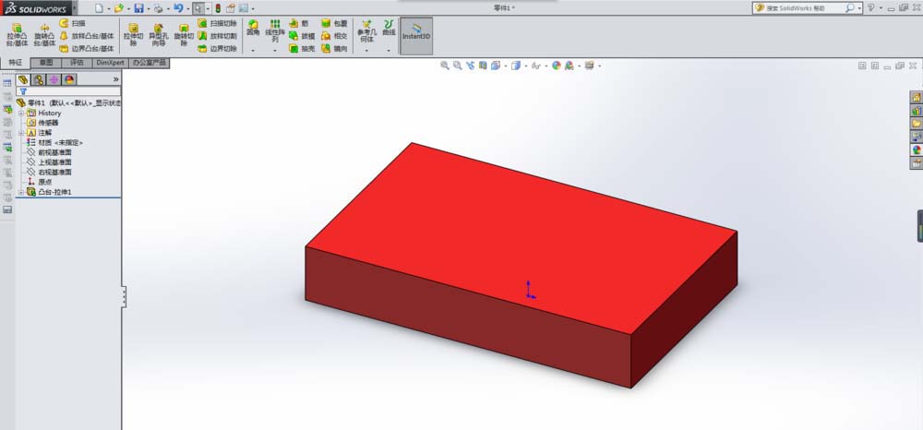Click the feature tree filter field

tap(69, 91)
